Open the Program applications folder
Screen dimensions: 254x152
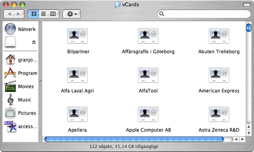[21, 73]
